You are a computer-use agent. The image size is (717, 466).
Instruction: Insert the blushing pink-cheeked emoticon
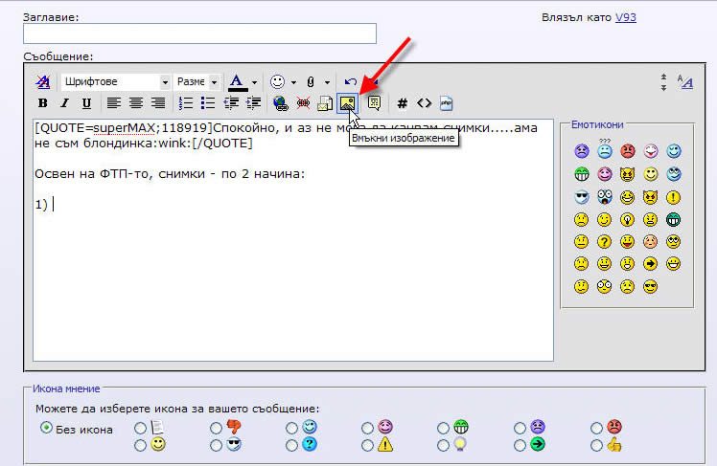pyautogui.click(x=650, y=241)
